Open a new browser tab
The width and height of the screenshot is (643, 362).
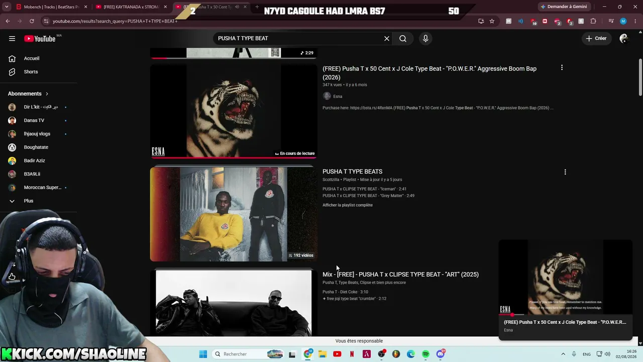pos(257,7)
